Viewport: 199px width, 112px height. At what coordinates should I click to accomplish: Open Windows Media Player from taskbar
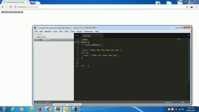21,109
